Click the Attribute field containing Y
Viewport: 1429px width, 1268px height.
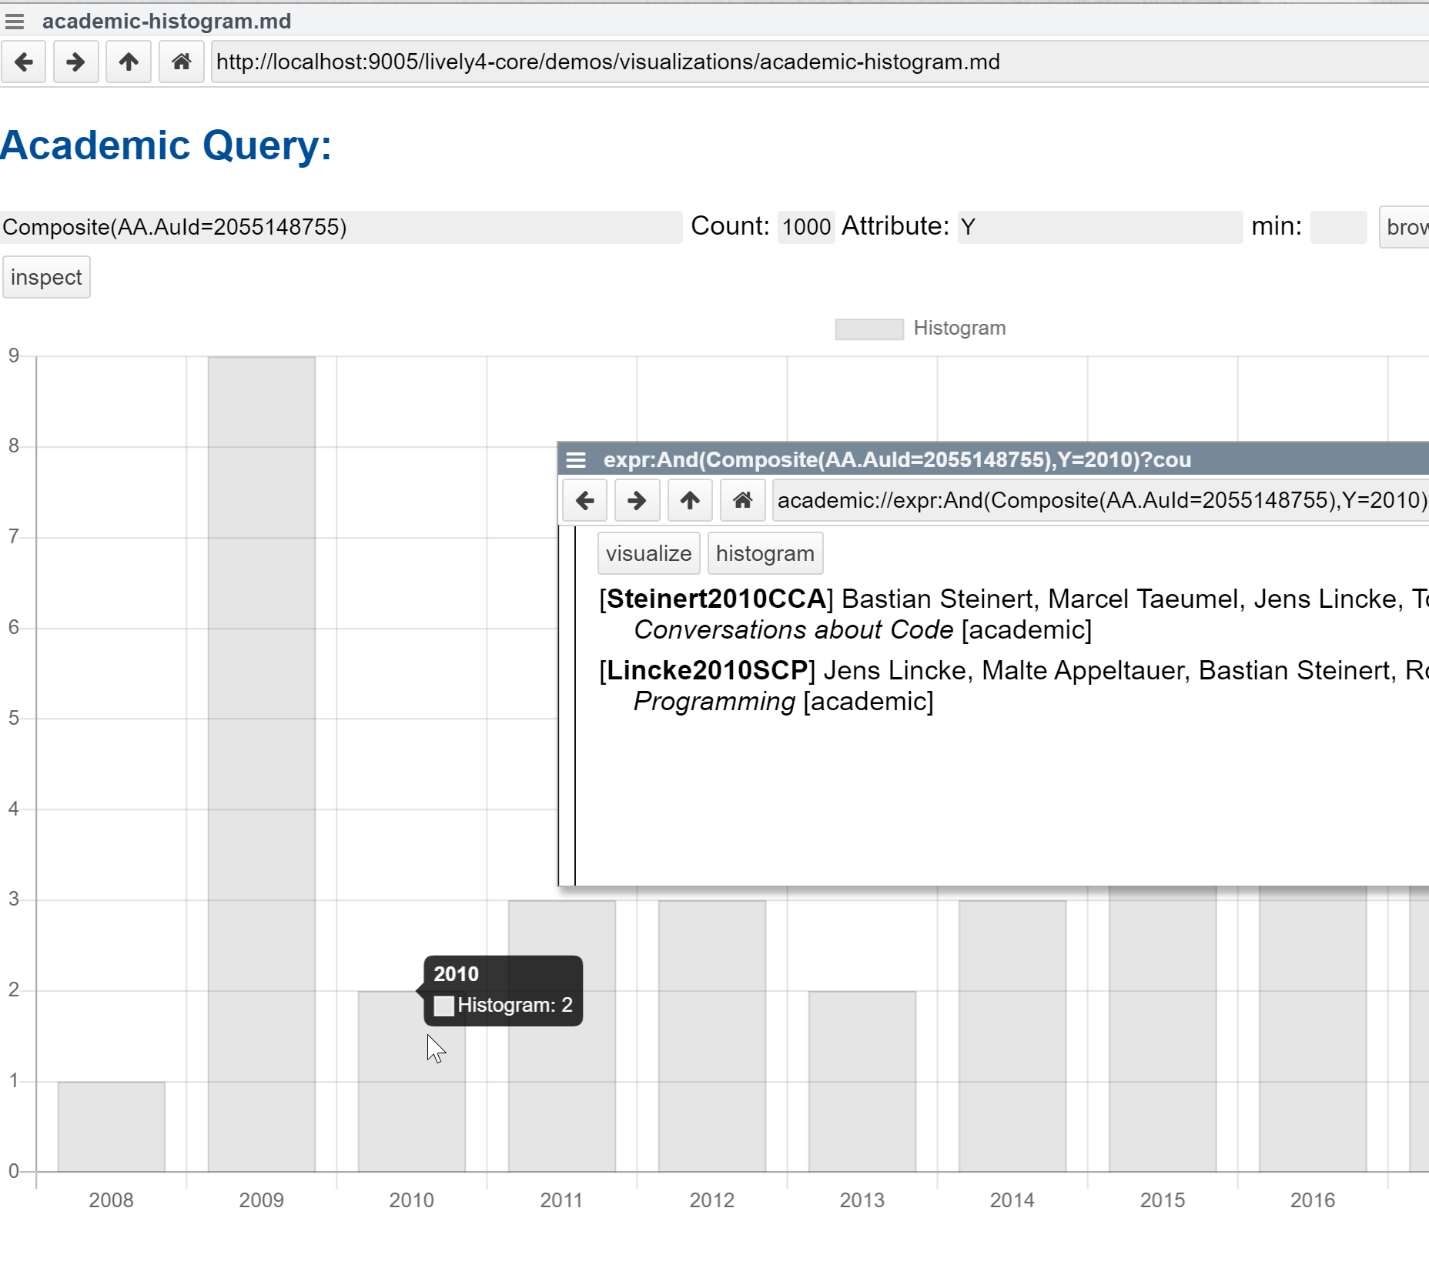point(1099,228)
